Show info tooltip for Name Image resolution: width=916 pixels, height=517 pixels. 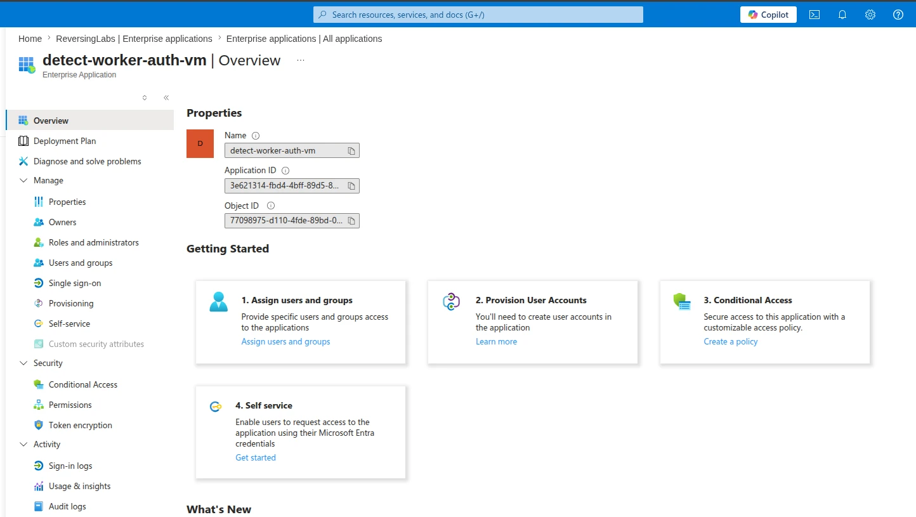click(x=256, y=136)
